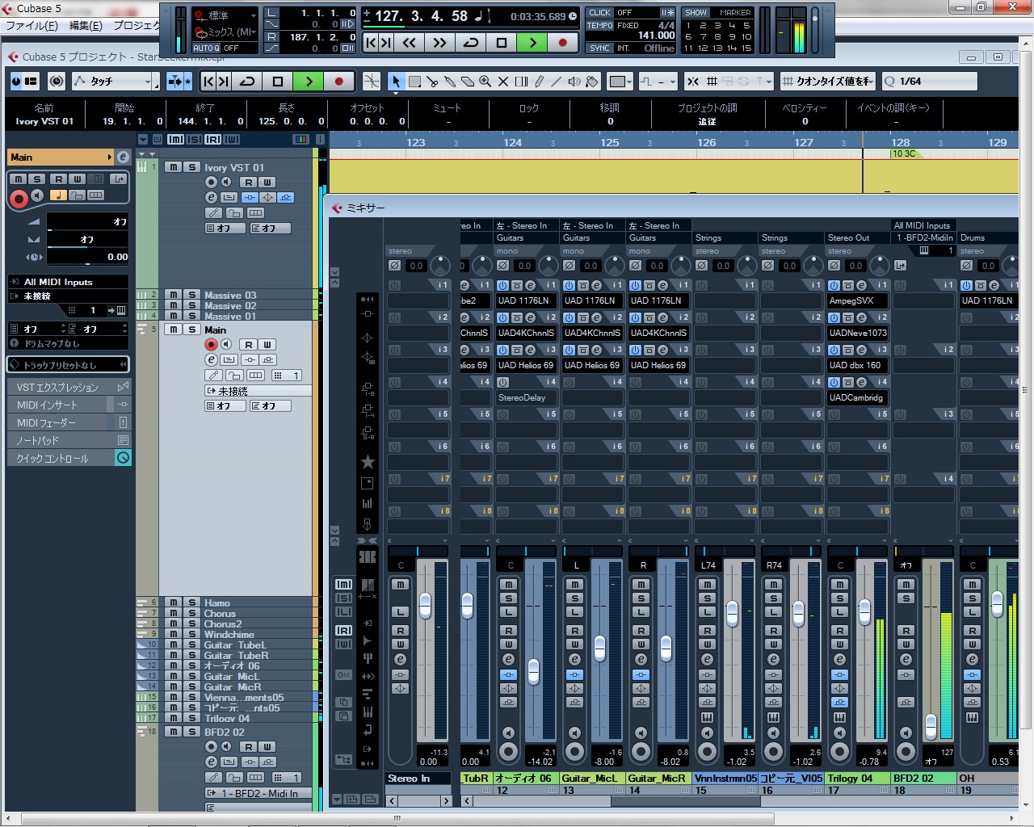This screenshot has width=1034, height=827.
Task: Select the Draw pencil tool
Action: coord(539,82)
